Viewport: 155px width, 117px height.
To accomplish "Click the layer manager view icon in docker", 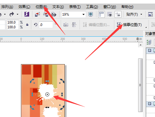I will click(149, 42).
